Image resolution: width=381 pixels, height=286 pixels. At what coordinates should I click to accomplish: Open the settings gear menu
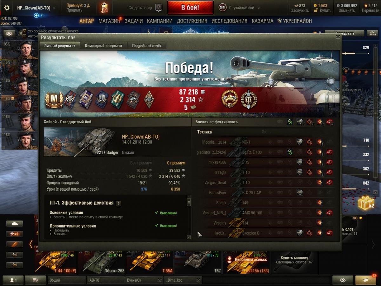pyautogui.click(x=7, y=8)
